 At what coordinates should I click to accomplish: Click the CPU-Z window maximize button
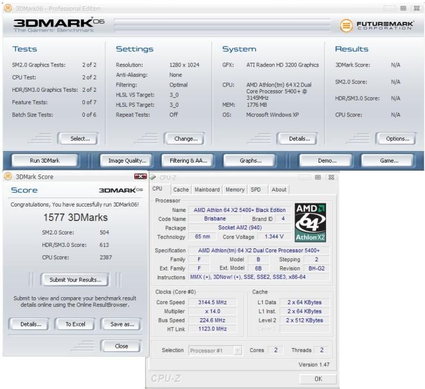[318, 177]
